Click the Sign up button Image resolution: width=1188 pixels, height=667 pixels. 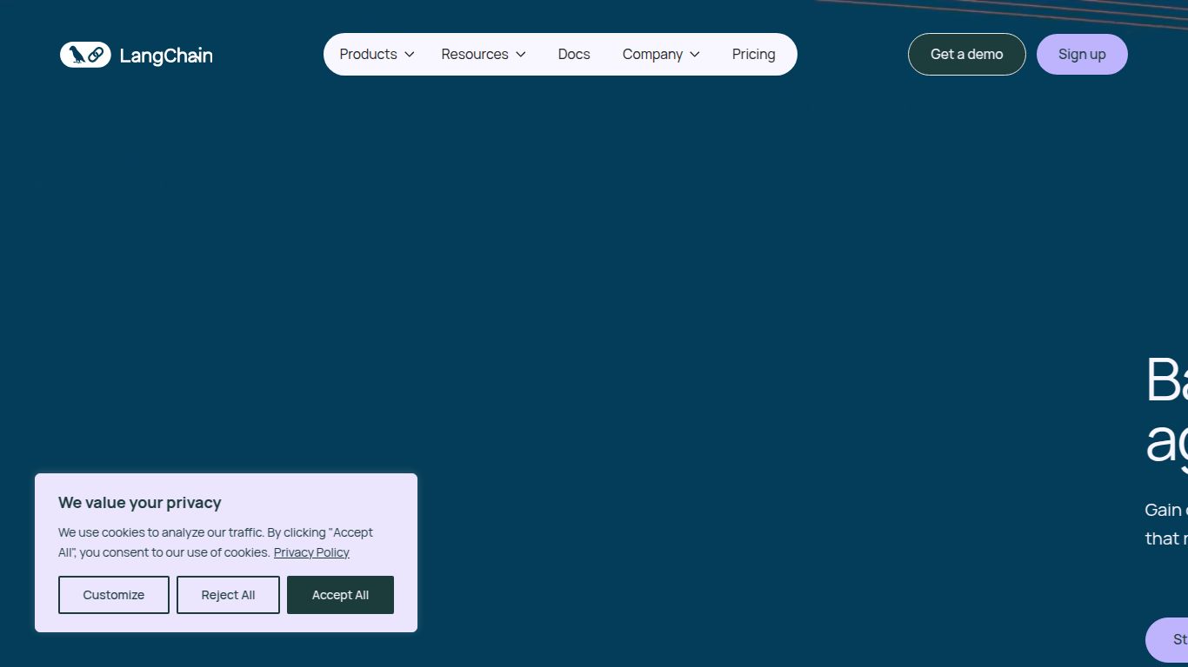pyautogui.click(x=1082, y=54)
